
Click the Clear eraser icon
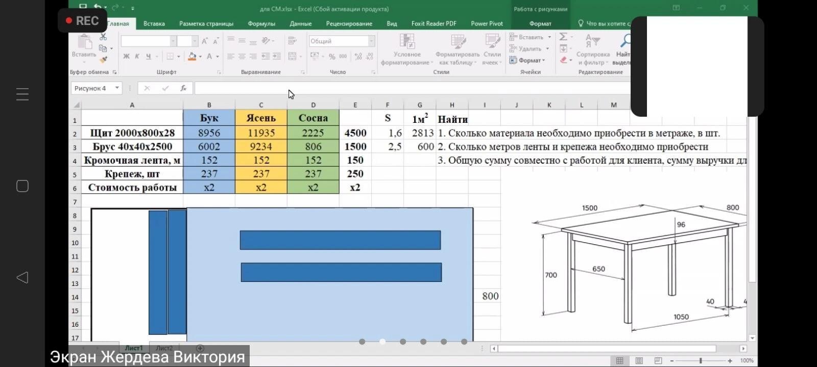pos(563,60)
